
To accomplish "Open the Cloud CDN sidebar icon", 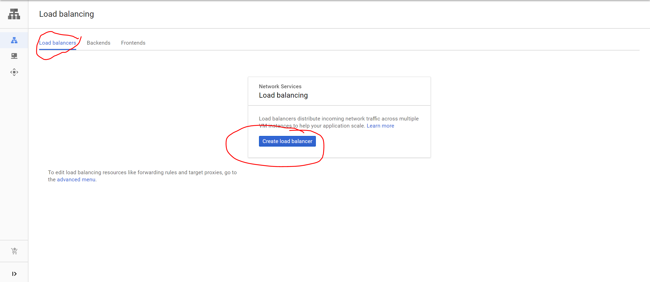I will coord(14,72).
